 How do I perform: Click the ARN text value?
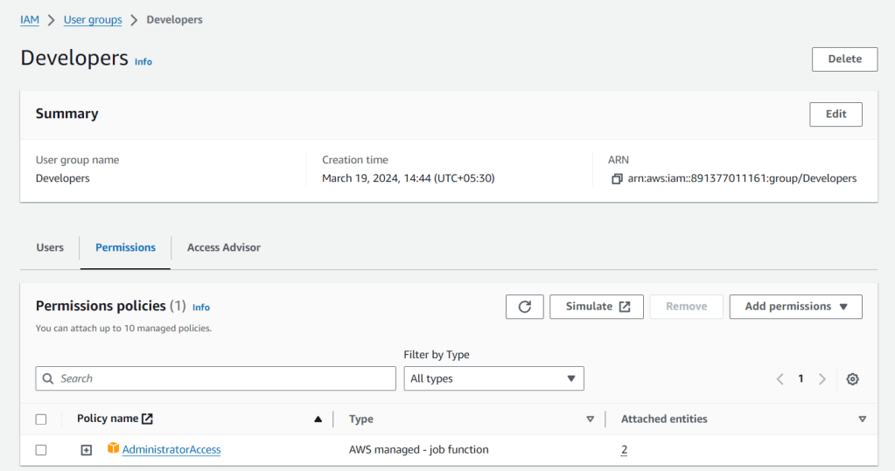(742, 178)
